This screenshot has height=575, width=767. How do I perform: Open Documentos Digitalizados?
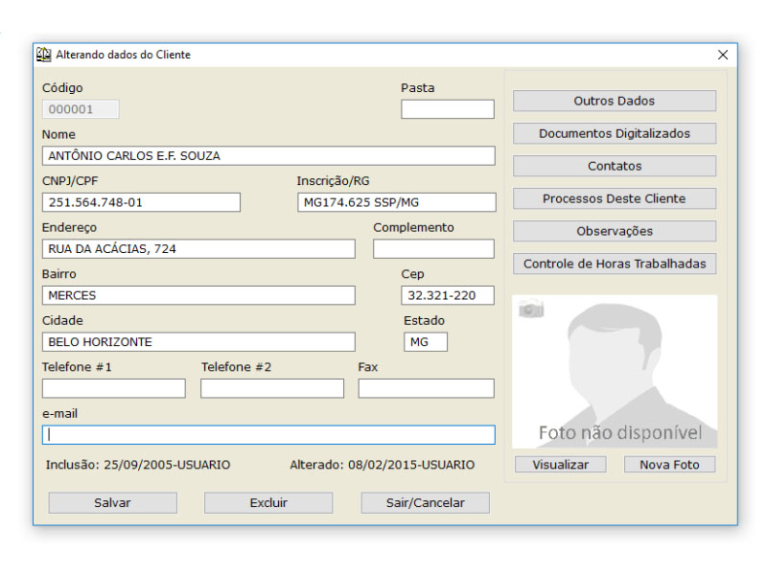click(x=614, y=133)
